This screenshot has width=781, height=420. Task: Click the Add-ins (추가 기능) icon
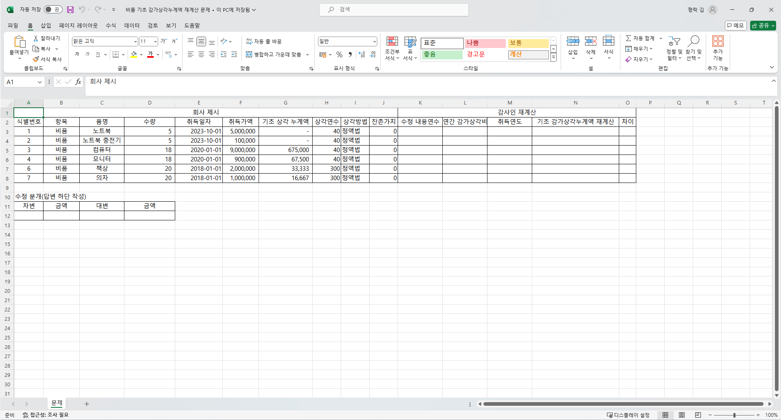718,48
